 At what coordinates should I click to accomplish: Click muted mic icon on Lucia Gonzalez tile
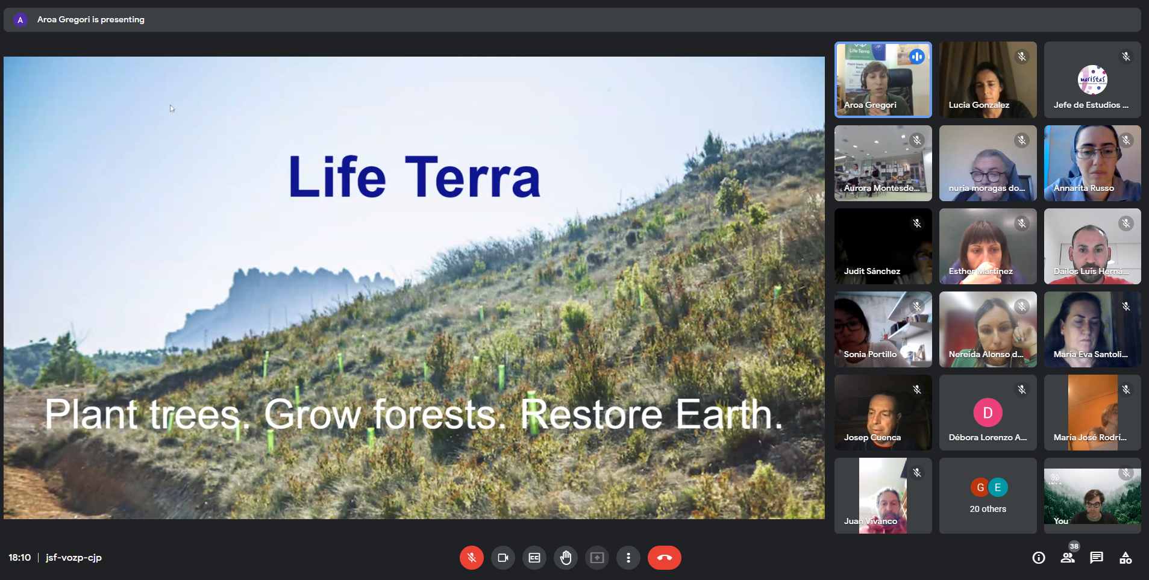(x=1022, y=57)
